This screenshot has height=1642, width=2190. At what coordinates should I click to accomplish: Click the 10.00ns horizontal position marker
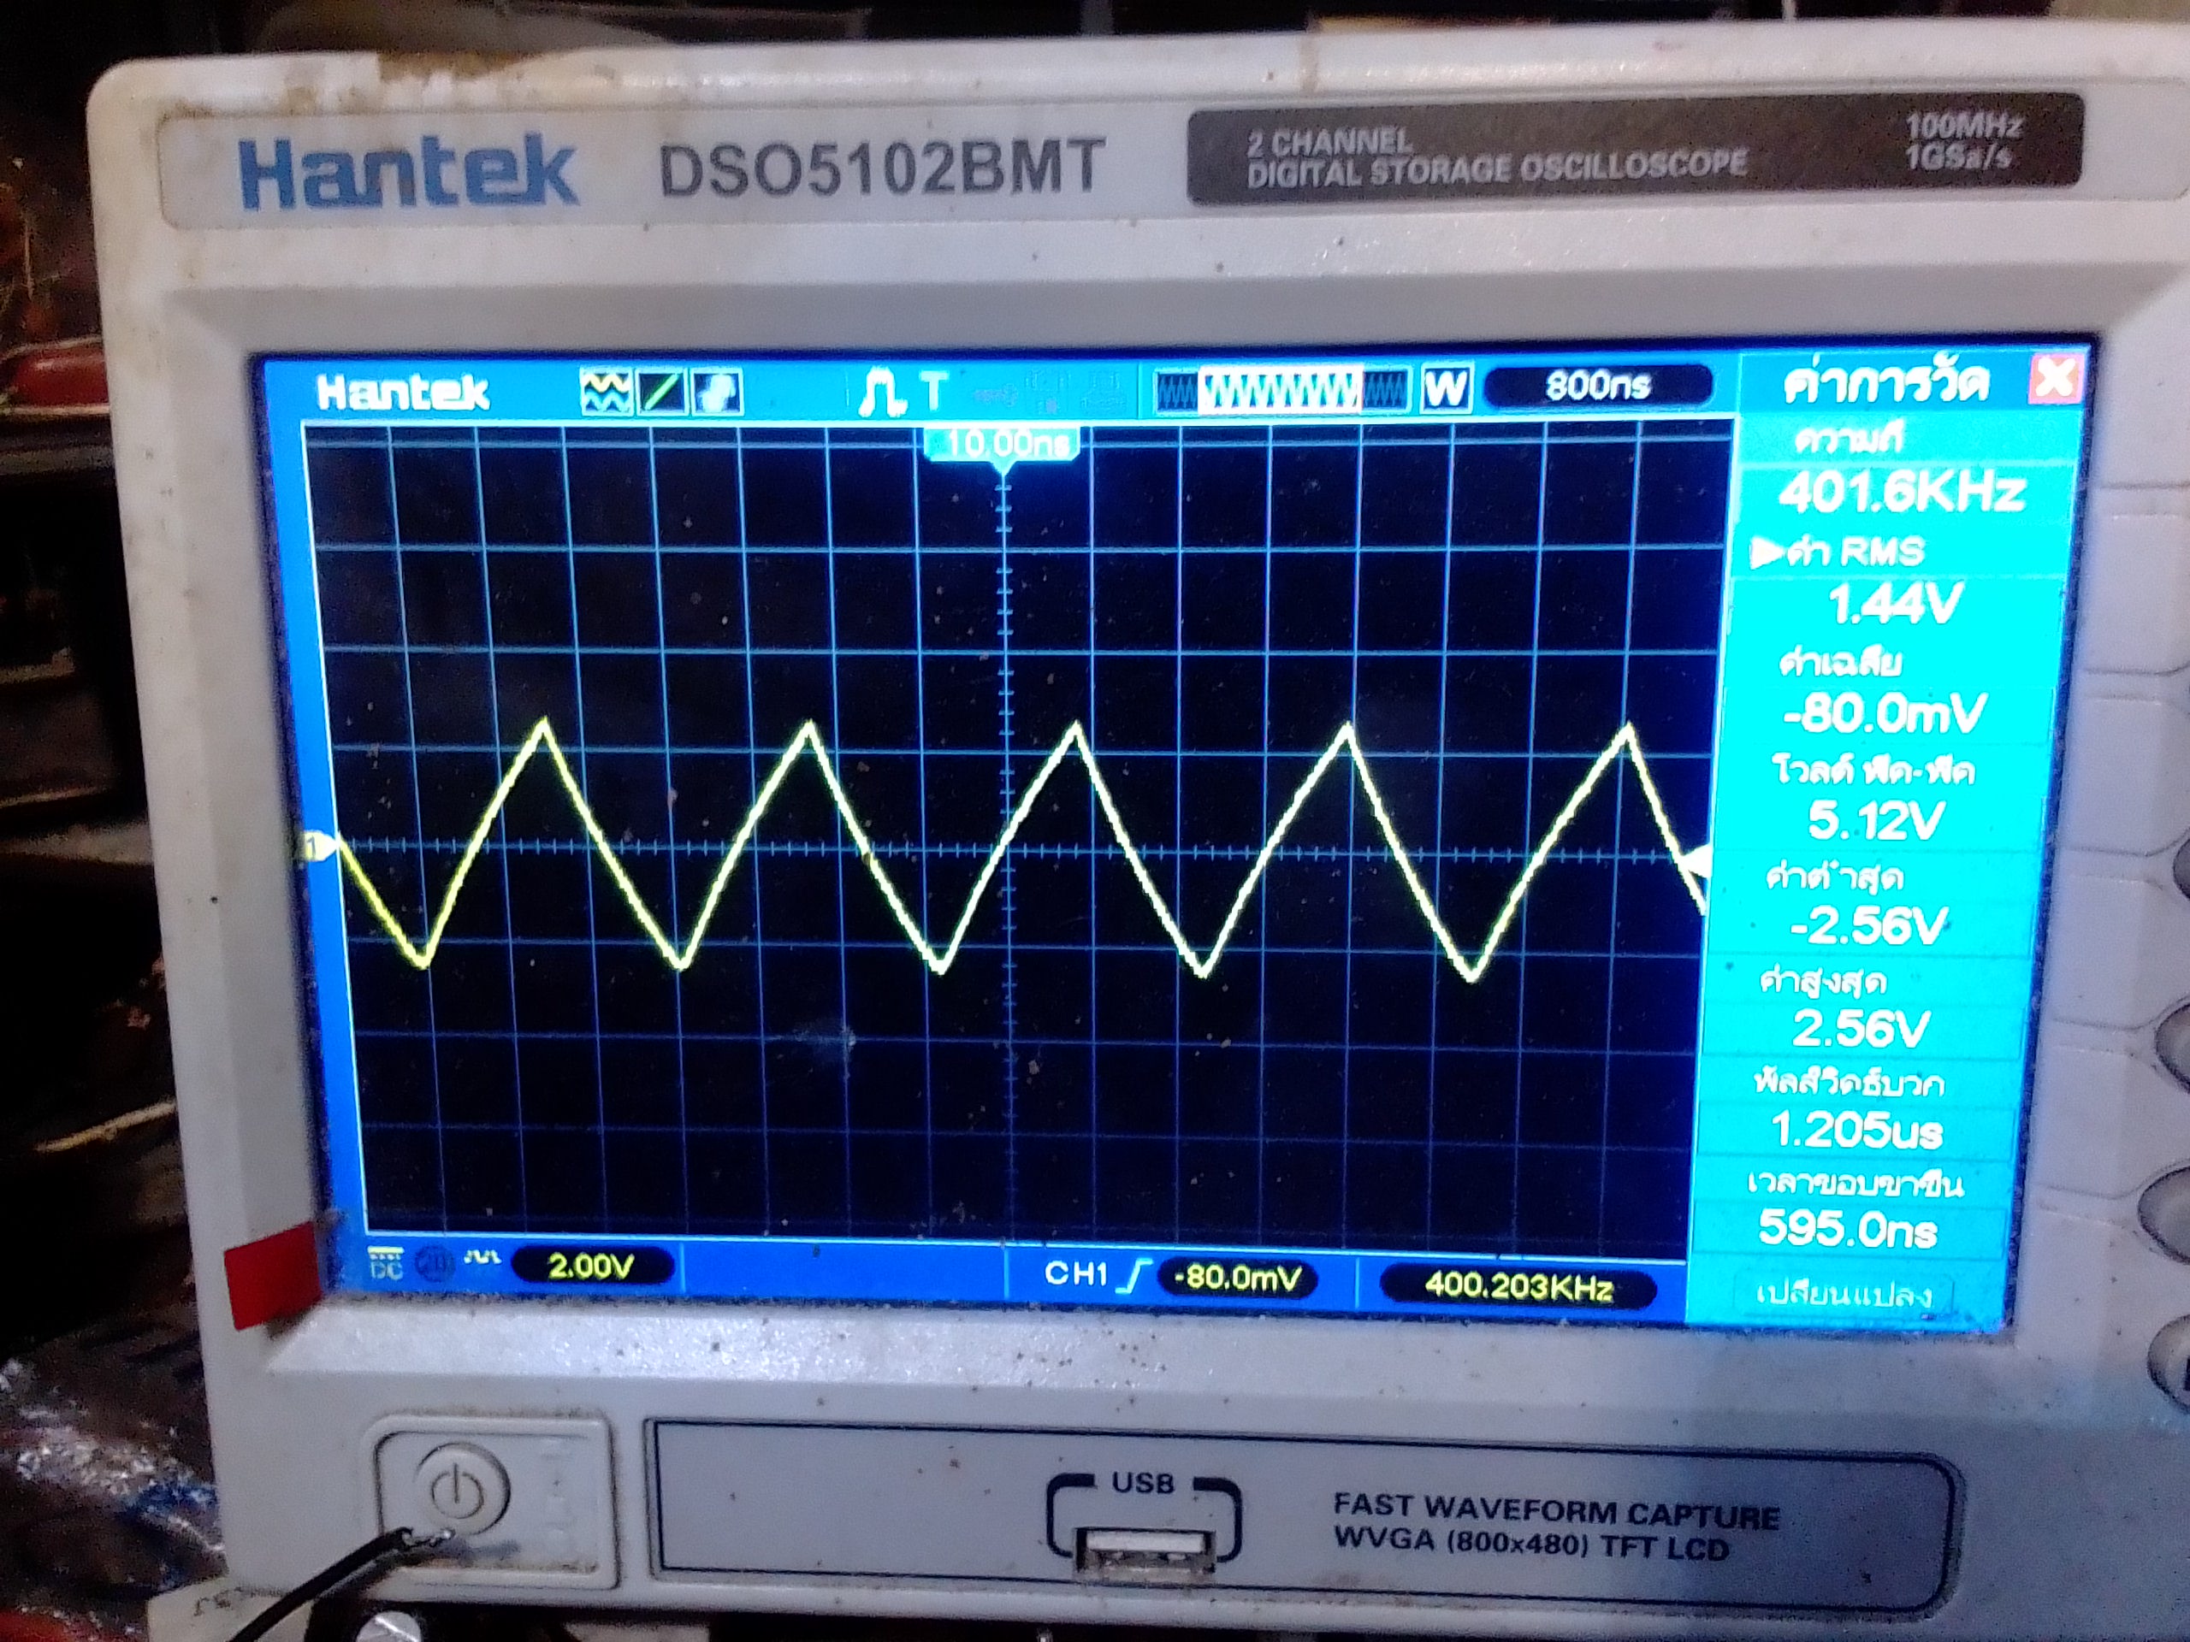coord(1001,445)
